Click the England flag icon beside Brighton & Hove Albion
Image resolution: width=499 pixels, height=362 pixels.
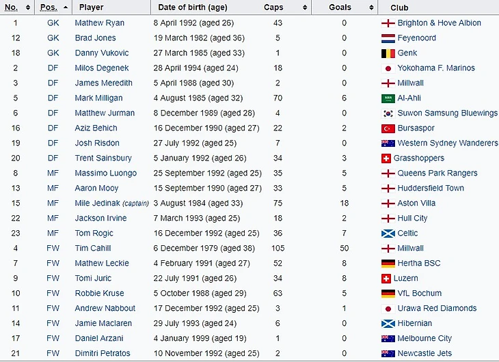pos(388,23)
